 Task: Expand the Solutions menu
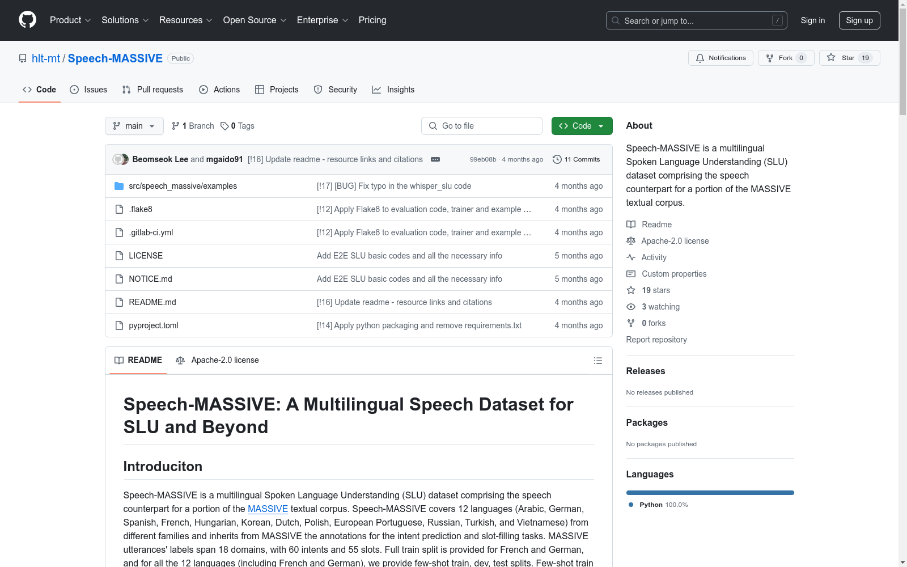click(x=125, y=20)
